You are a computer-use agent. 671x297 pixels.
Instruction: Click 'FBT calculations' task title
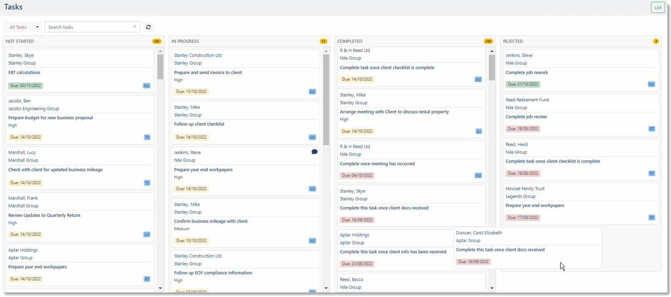(x=24, y=72)
